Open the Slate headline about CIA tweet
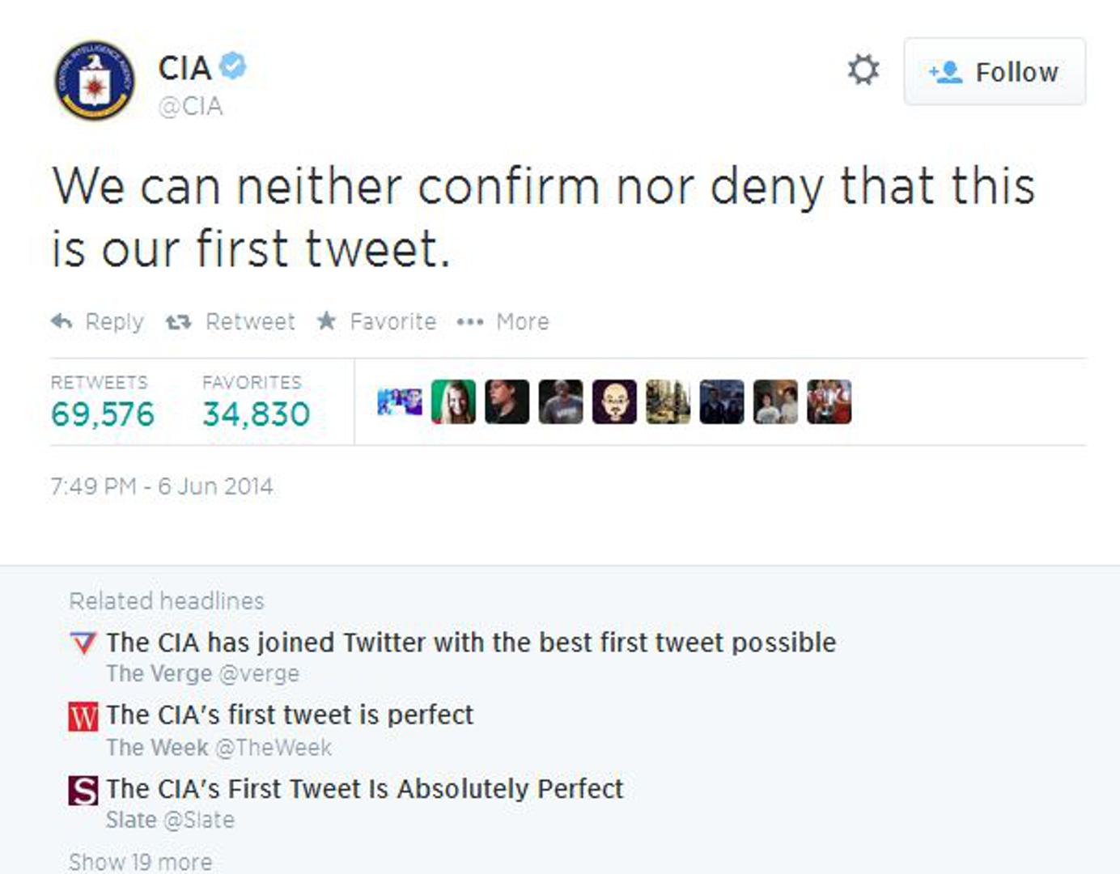The width and height of the screenshot is (1120, 874). 364,789
